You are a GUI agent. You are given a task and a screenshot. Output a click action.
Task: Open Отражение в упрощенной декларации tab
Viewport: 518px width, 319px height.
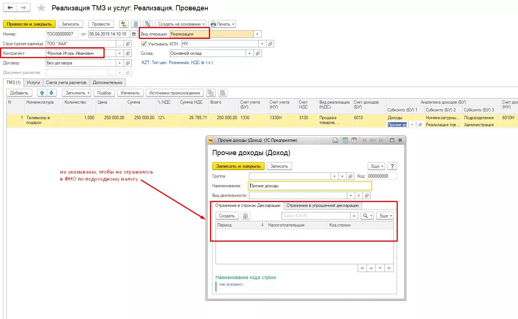point(322,205)
